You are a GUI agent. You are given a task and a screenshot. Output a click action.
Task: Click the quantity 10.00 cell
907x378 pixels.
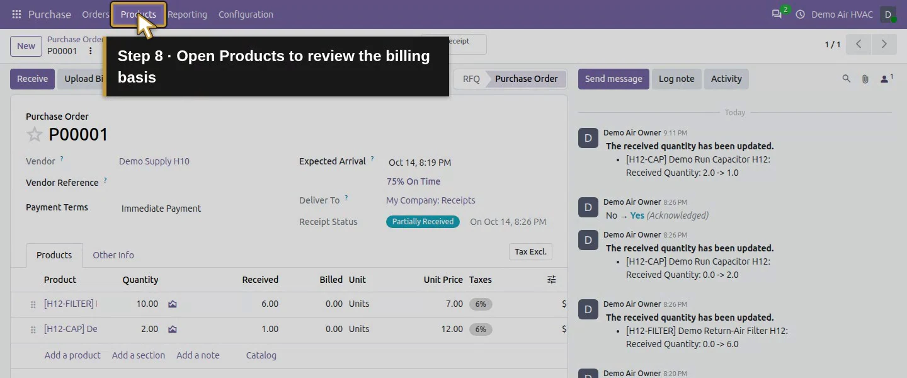(147, 304)
